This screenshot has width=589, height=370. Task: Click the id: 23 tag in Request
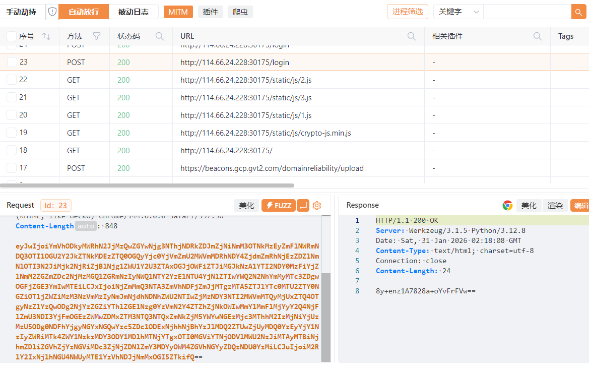point(55,206)
